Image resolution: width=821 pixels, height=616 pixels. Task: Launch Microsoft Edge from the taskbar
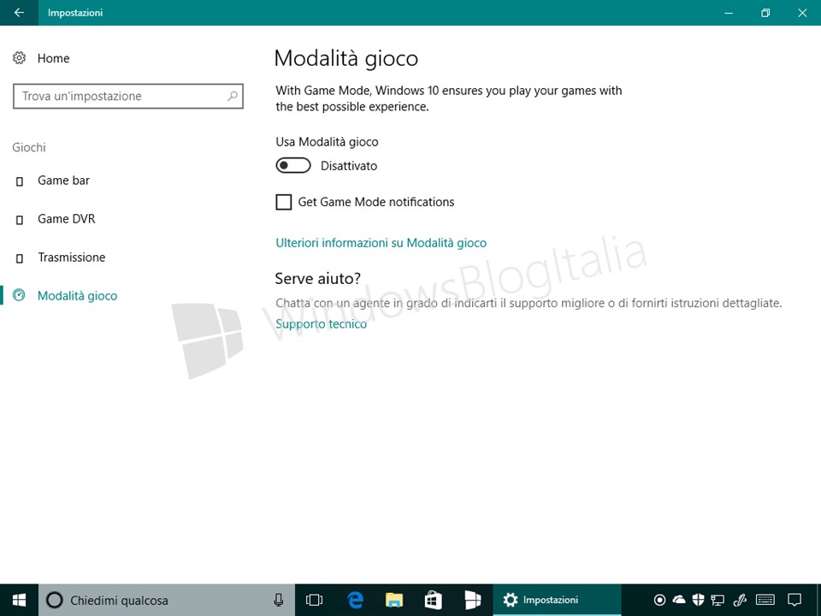pyautogui.click(x=356, y=600)
